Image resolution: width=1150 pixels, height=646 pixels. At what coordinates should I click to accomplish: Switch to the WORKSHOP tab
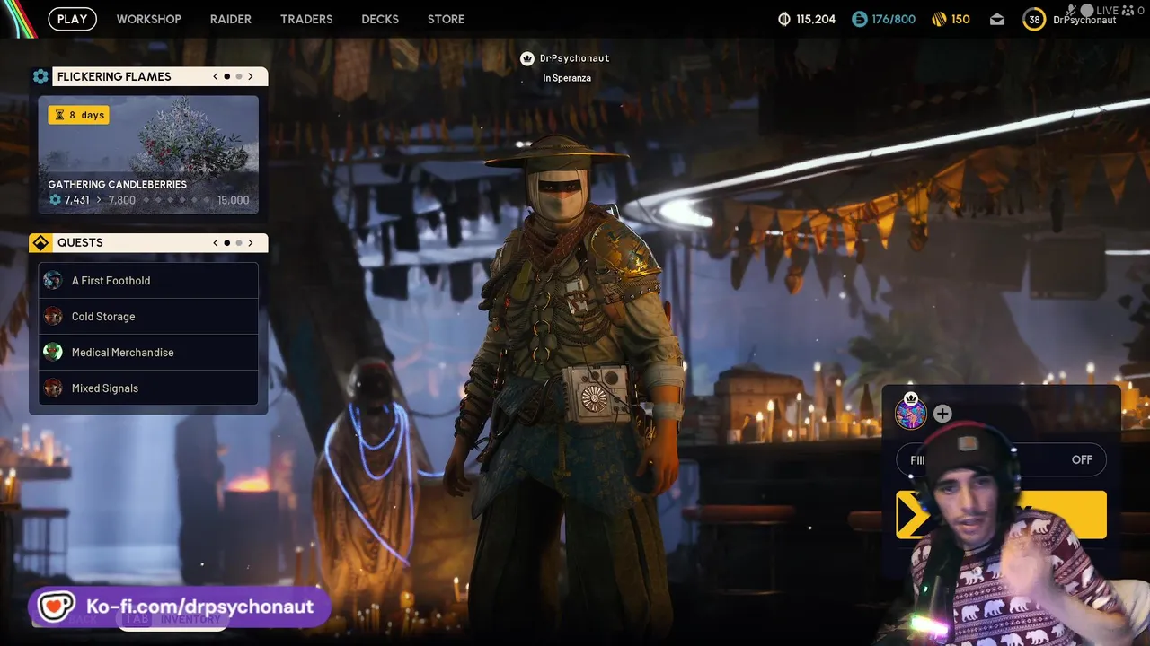pyautogui.click(x=148, y=19)
